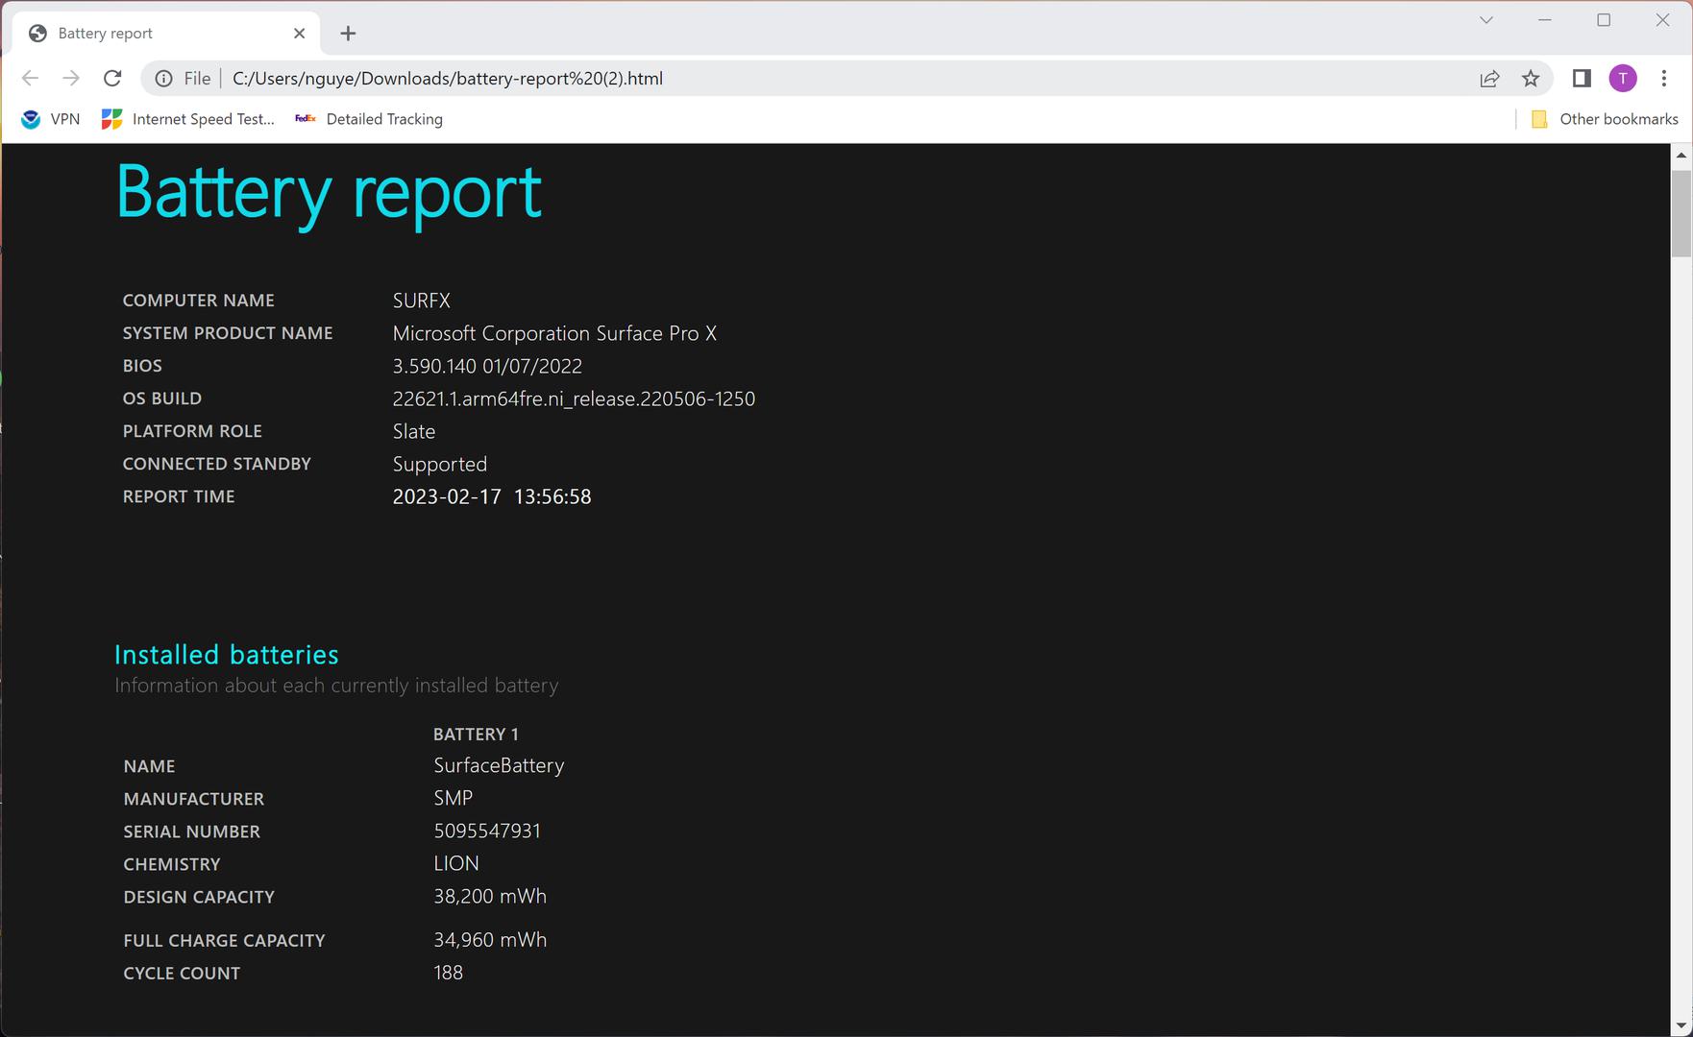Minimize the browser window
The width and height of the screenshot is (1693, 1037).
(1545, 20)
